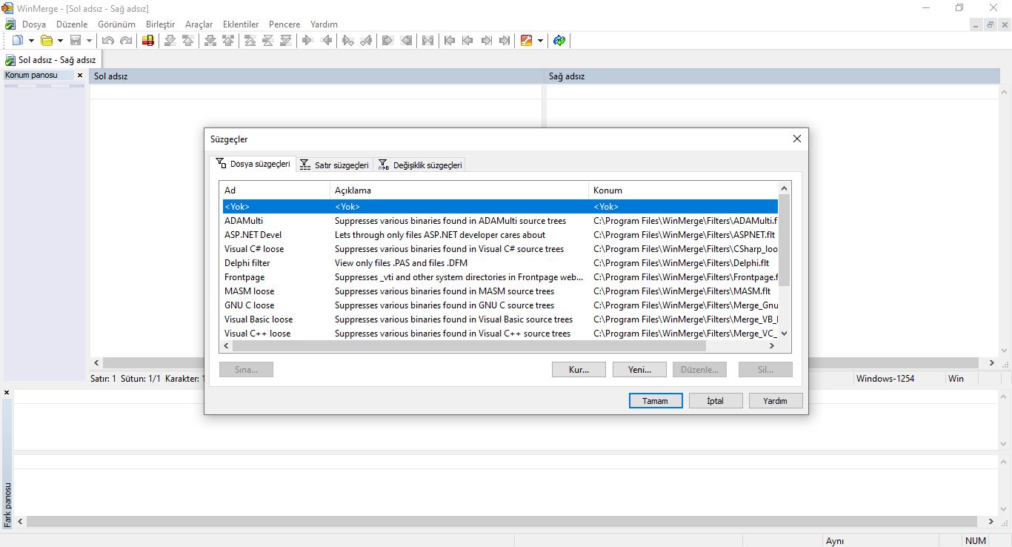
Task: Click the filter list scroll-down arrow
Action: pos(785,334)
